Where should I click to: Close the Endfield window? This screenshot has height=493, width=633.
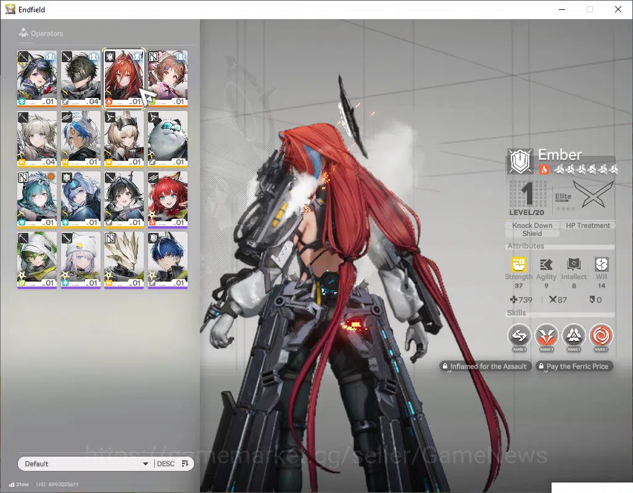coord(618,9)
